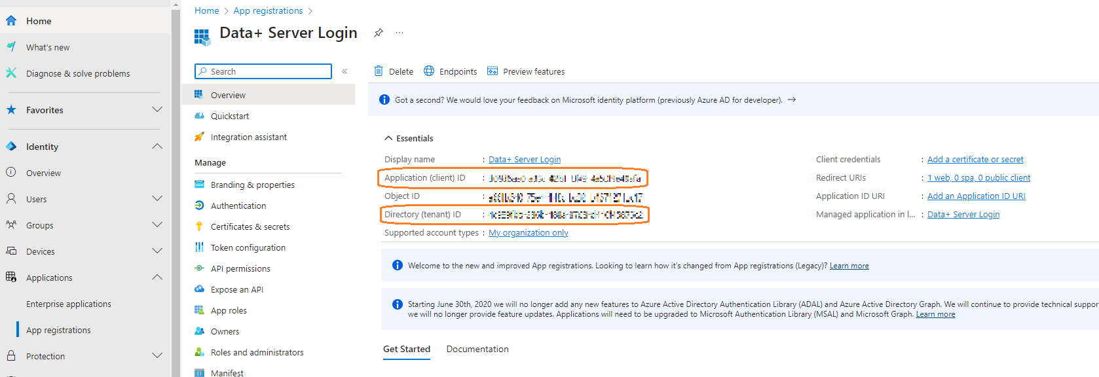Click the Protection lock icon

(x=11, y=356)
